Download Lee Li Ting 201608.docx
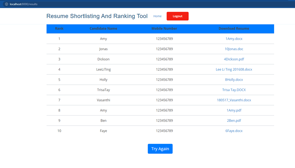 click(234, 69)
